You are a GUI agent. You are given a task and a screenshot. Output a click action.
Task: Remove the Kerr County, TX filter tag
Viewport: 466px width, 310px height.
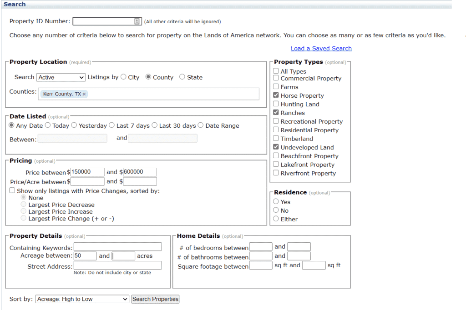(x=84, y=94)
